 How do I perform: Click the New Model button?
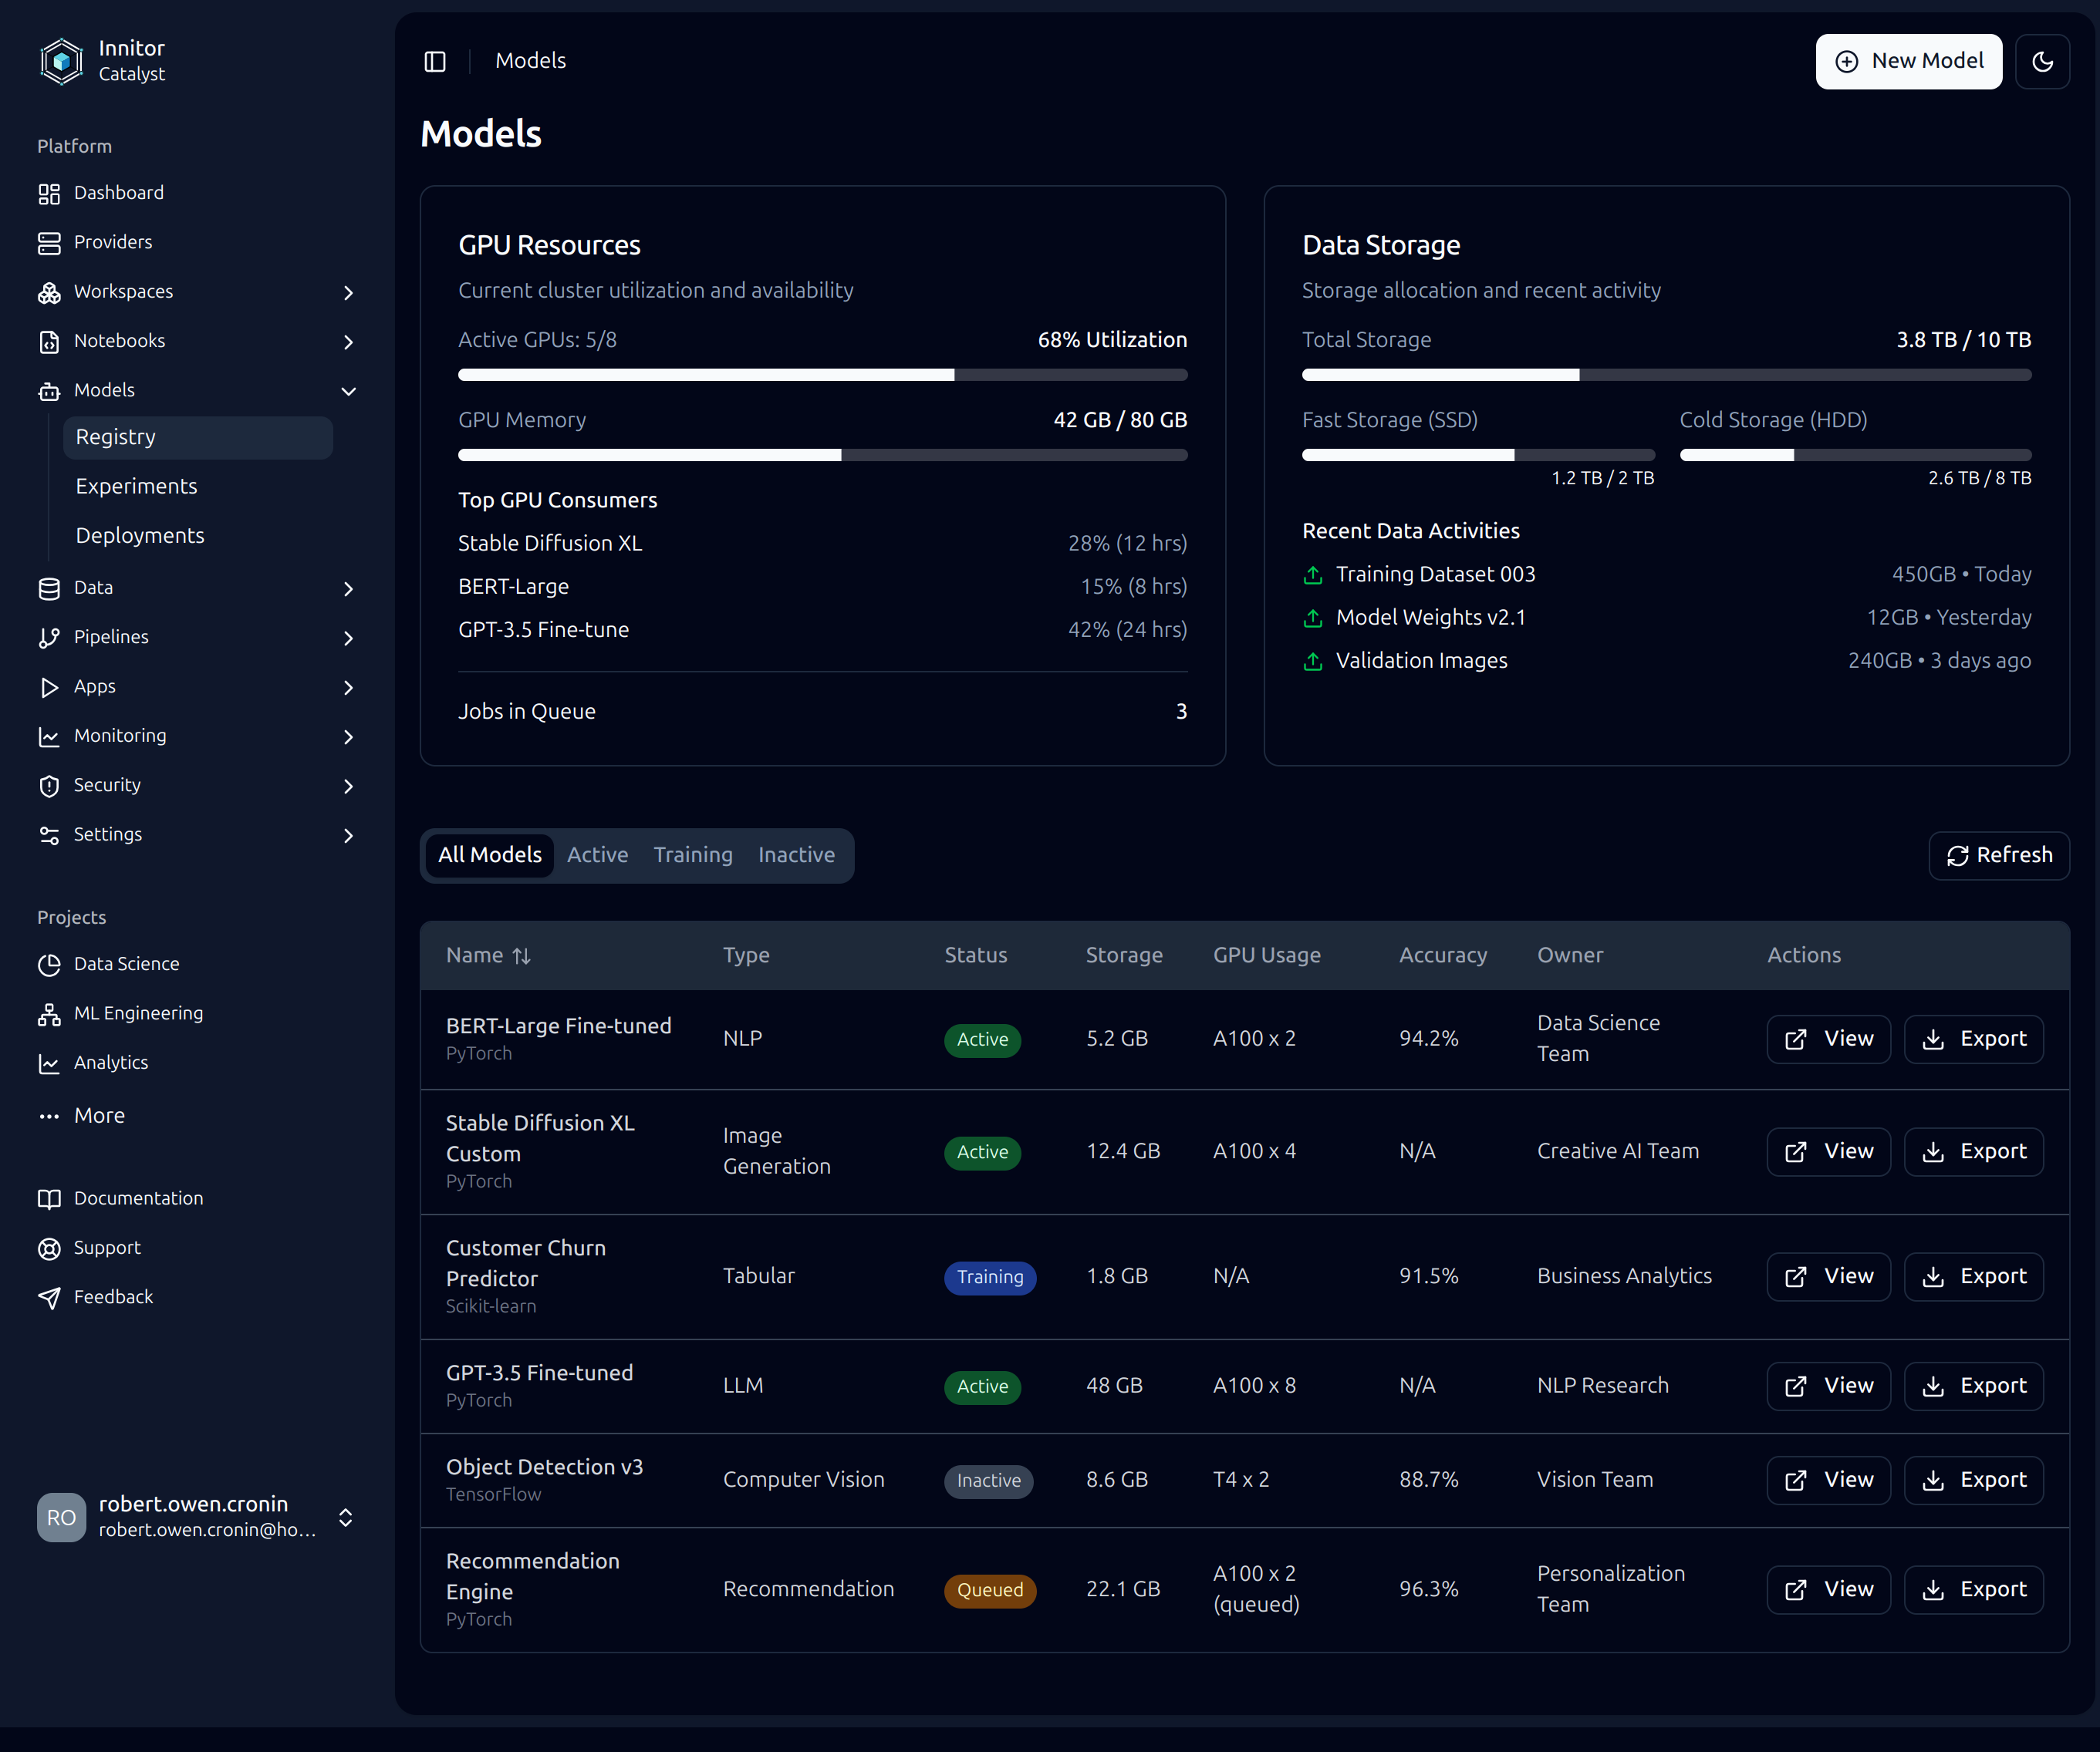pos(1908,62)
